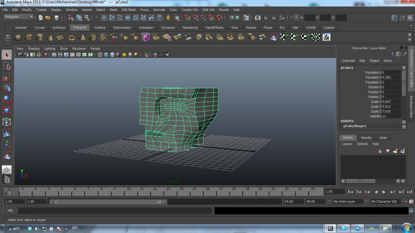Open the Edit Mesh menu
Screen dimensions: 415x233
(128, 10)
